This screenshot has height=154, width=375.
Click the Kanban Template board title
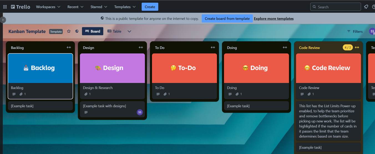27,31
